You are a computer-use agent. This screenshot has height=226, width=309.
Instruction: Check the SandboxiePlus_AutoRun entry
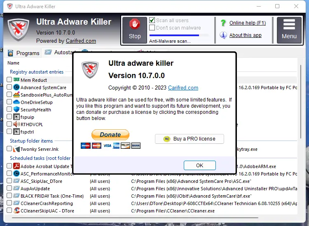[x=9, y=95]
